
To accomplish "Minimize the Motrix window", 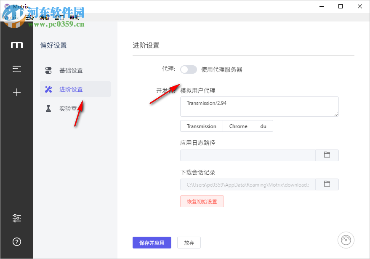I will coord(322,6).
